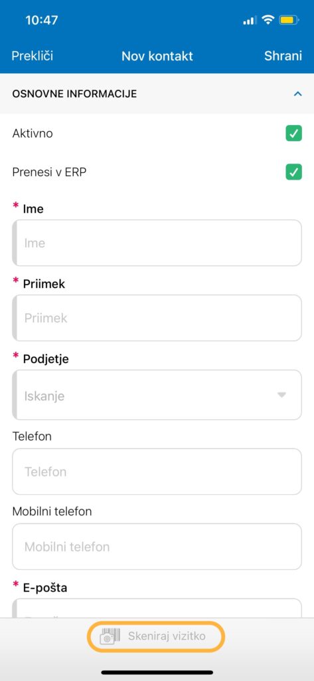Toggle the Prenesi v ERP checkbox
Screen dimensions: 314x681
[293, 172]
